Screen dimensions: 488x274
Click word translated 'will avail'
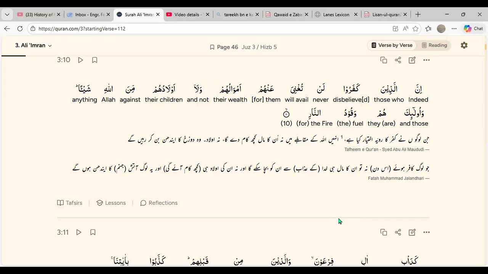(297, 89)
